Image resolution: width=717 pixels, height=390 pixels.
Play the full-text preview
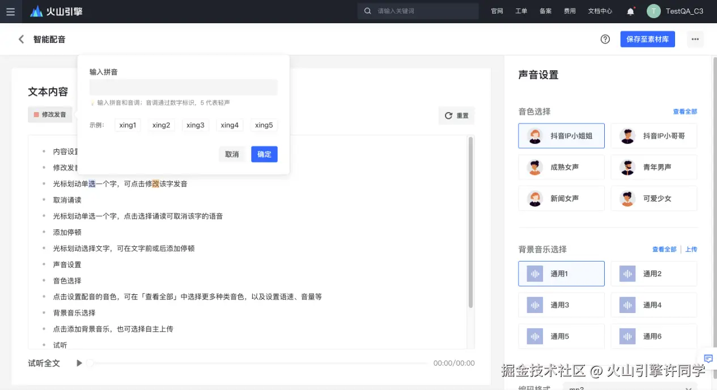pos(79,363)
